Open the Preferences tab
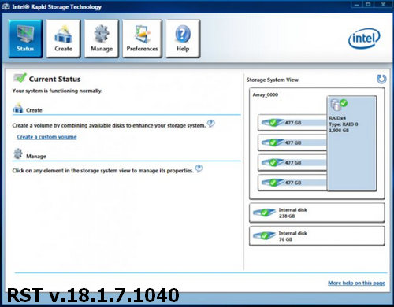Viewport: 394px width, 307px height. click(x=142, y=39)
